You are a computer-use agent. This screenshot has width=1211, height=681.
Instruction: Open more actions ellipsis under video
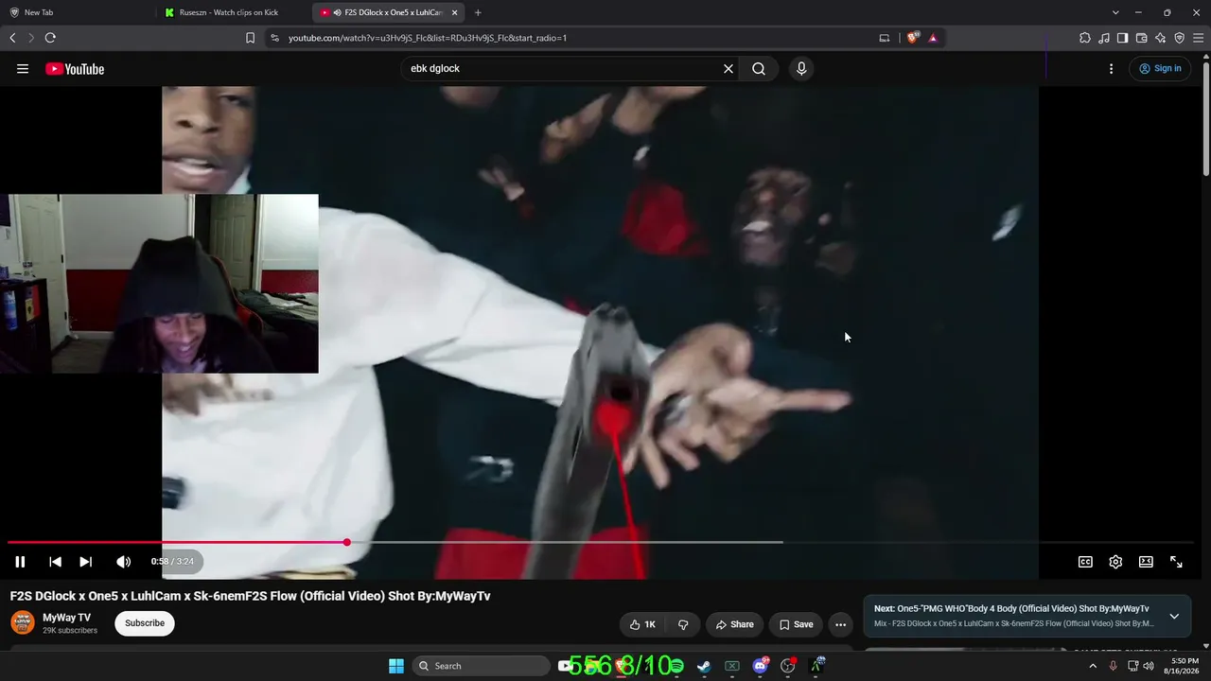coord(840,624)
